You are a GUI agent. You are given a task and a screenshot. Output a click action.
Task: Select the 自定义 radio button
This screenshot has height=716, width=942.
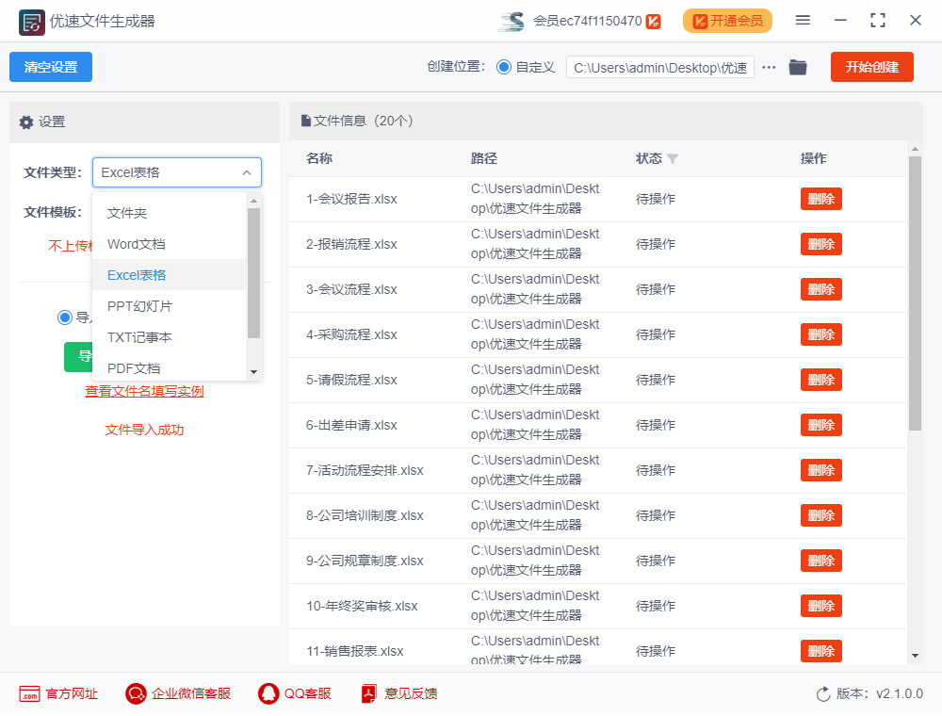504,67
